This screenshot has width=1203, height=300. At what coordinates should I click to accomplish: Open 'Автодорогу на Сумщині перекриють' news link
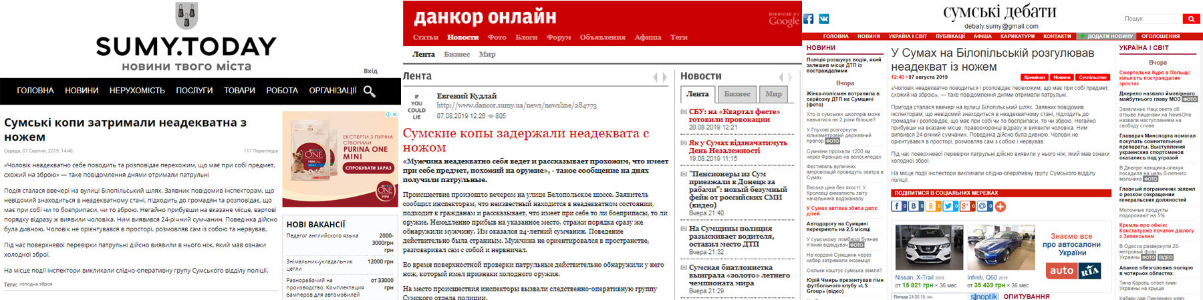837,227
